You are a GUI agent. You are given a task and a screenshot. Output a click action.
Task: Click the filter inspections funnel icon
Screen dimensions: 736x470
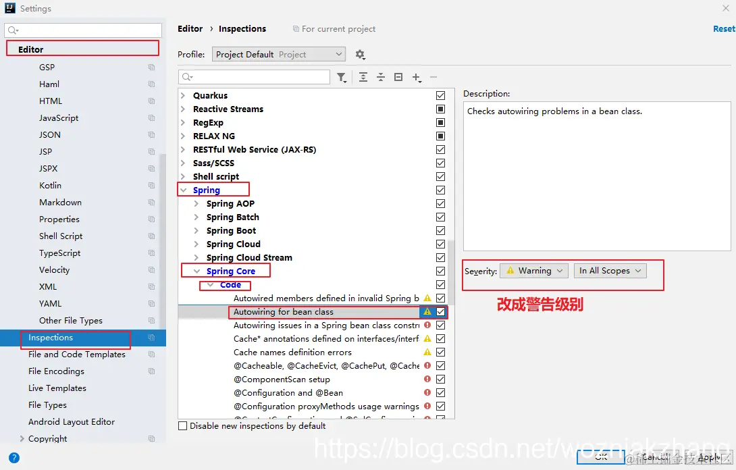pyautogui.click(x=342, y=78)
